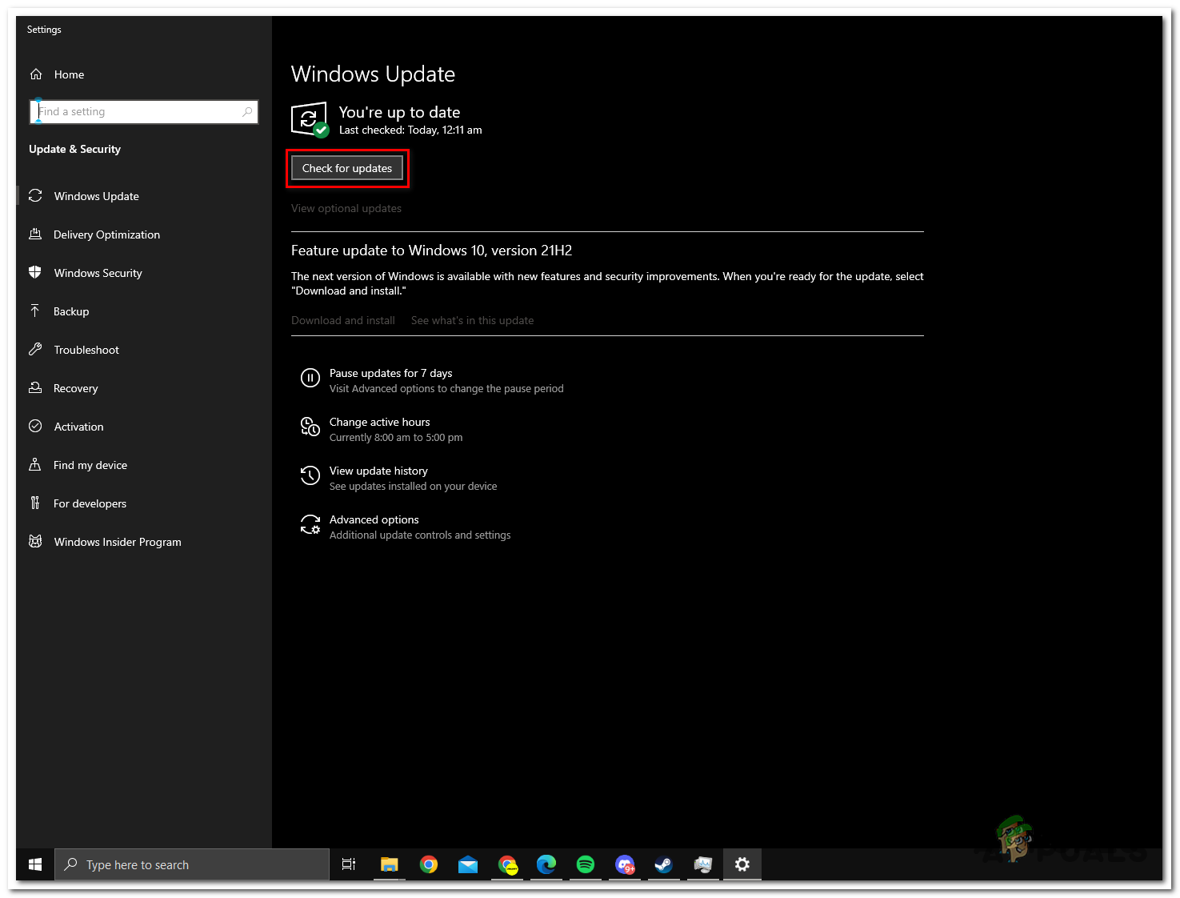Open Find my device settings
This screenshot has width=1180, height=898.
pyautogui.click(x=90, y=465)
